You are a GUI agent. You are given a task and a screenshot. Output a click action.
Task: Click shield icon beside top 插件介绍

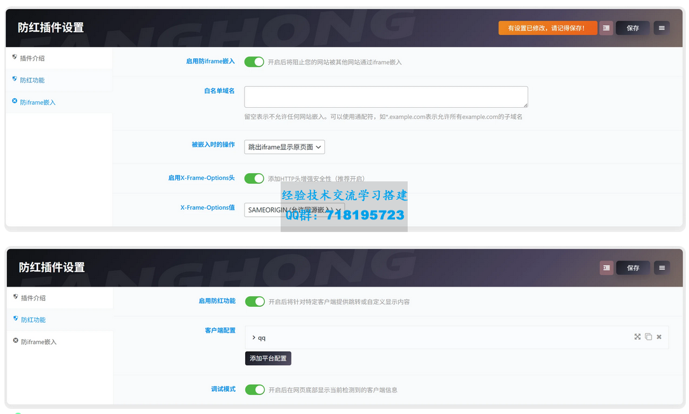(x=15, y=57)
